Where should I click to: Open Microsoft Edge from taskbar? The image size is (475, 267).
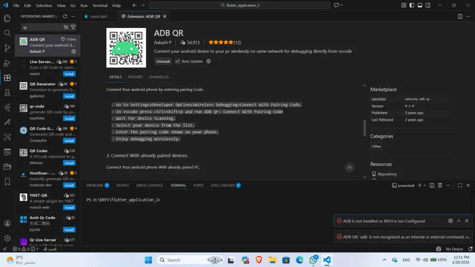coord(300,260)
